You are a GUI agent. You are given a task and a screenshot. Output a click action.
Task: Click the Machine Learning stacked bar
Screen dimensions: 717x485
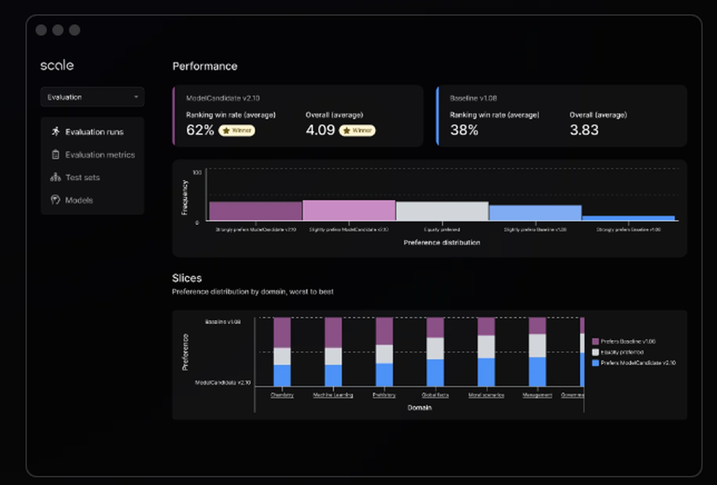333,352
